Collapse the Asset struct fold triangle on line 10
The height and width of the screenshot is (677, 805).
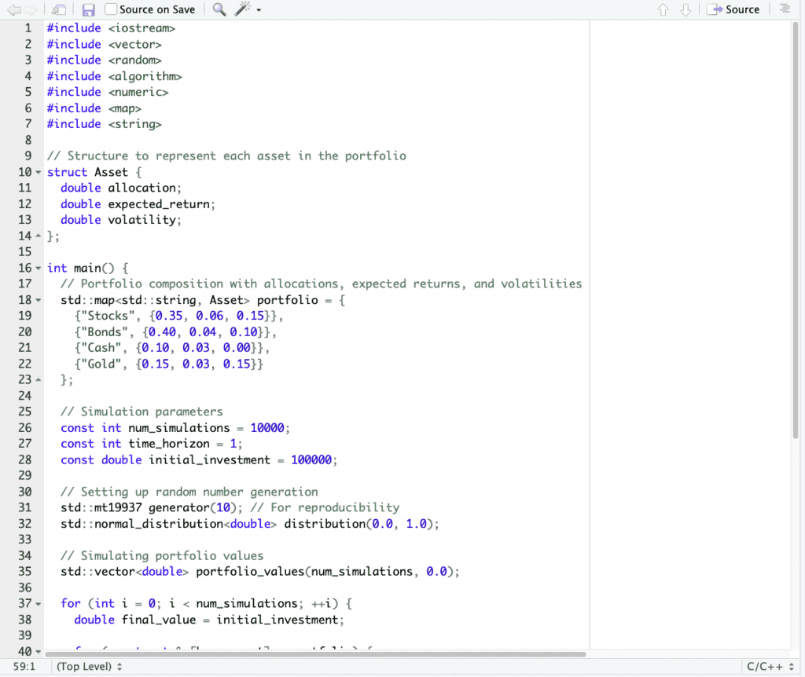pos(39,171)
